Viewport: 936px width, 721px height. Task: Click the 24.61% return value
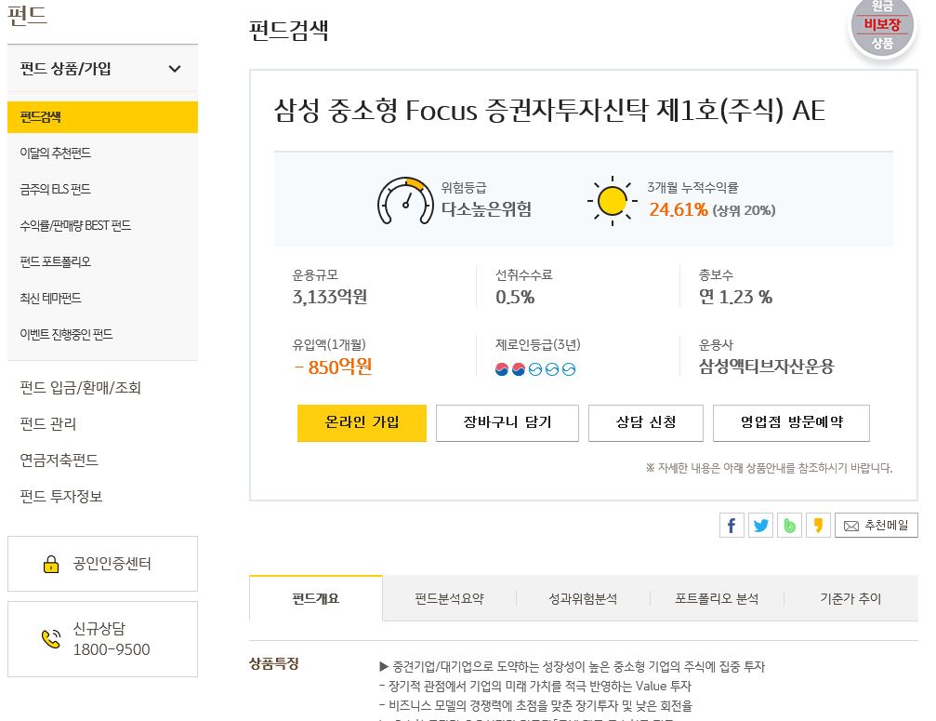point(679,209)
